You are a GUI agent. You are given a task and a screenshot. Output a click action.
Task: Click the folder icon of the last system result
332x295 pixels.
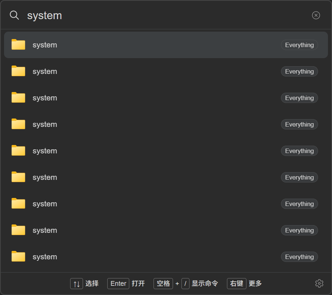18,256
